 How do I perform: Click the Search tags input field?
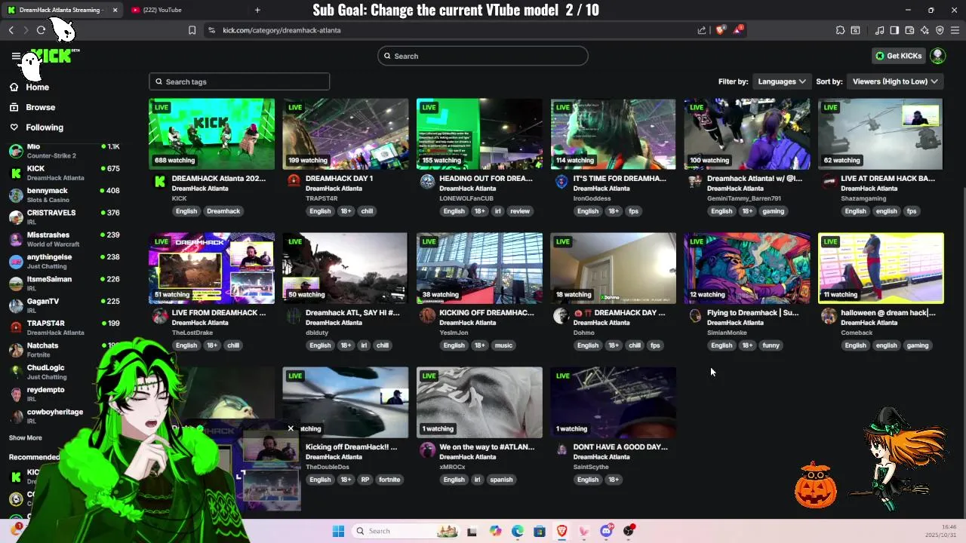pos(239,81)
